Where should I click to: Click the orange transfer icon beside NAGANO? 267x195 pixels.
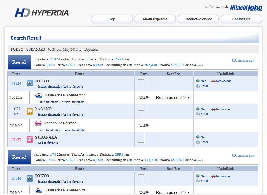(30, 111)
